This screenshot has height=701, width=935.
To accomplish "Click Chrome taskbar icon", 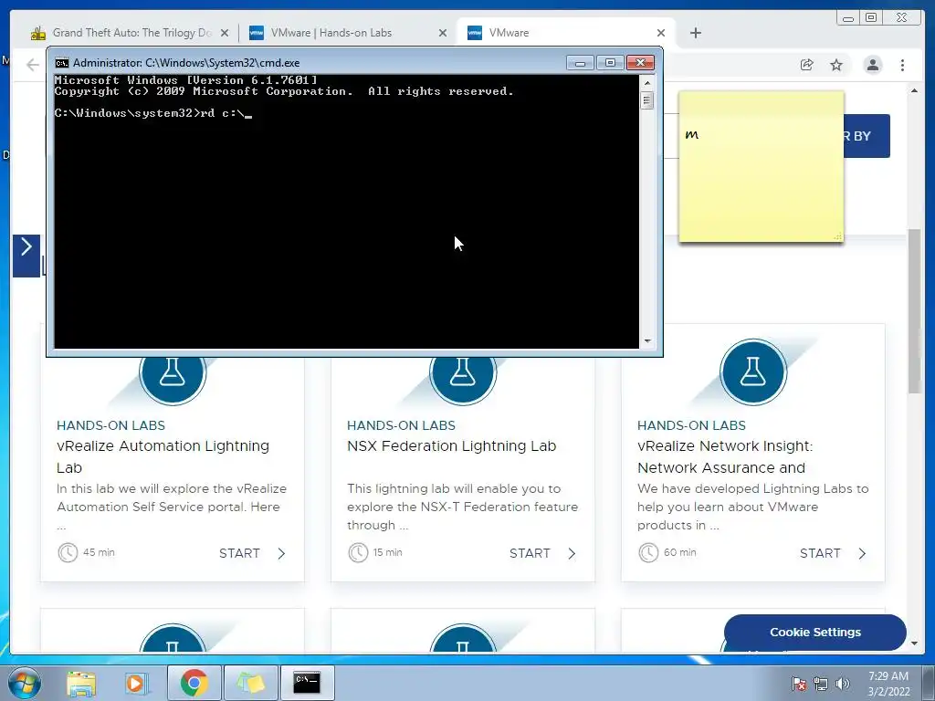I will (x=194, y=683).
